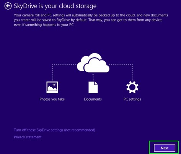Click the "Documents" label
This screenshot has width=181, height=154.
[93, 99]
